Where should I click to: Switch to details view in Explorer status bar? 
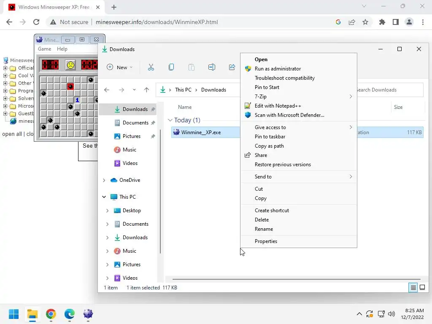pyautogui.click(x=413, y=288)
